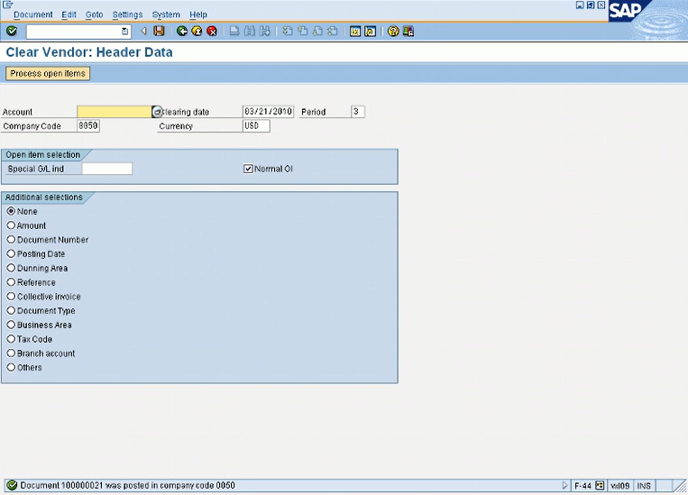Select the Business Area radio button
This screenshot has height=495, width=688.
(x=11, y=325)
